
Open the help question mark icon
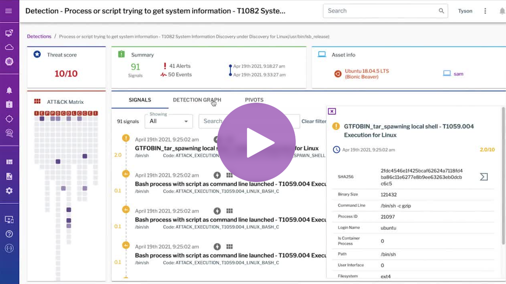[x=9, y=234]
